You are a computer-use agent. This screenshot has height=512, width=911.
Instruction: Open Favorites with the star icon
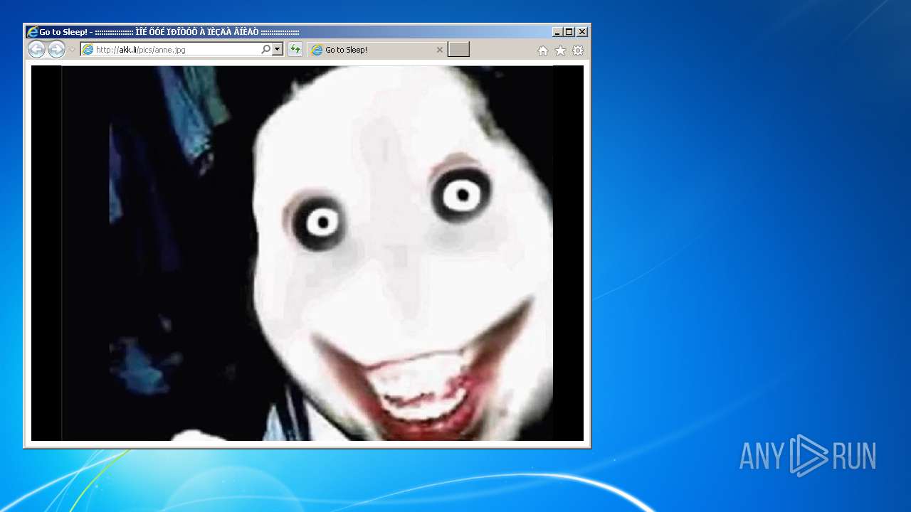point(560,50)
